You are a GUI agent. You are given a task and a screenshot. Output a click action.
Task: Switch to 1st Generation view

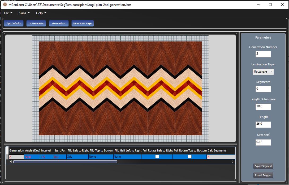[x=36, y=23]
